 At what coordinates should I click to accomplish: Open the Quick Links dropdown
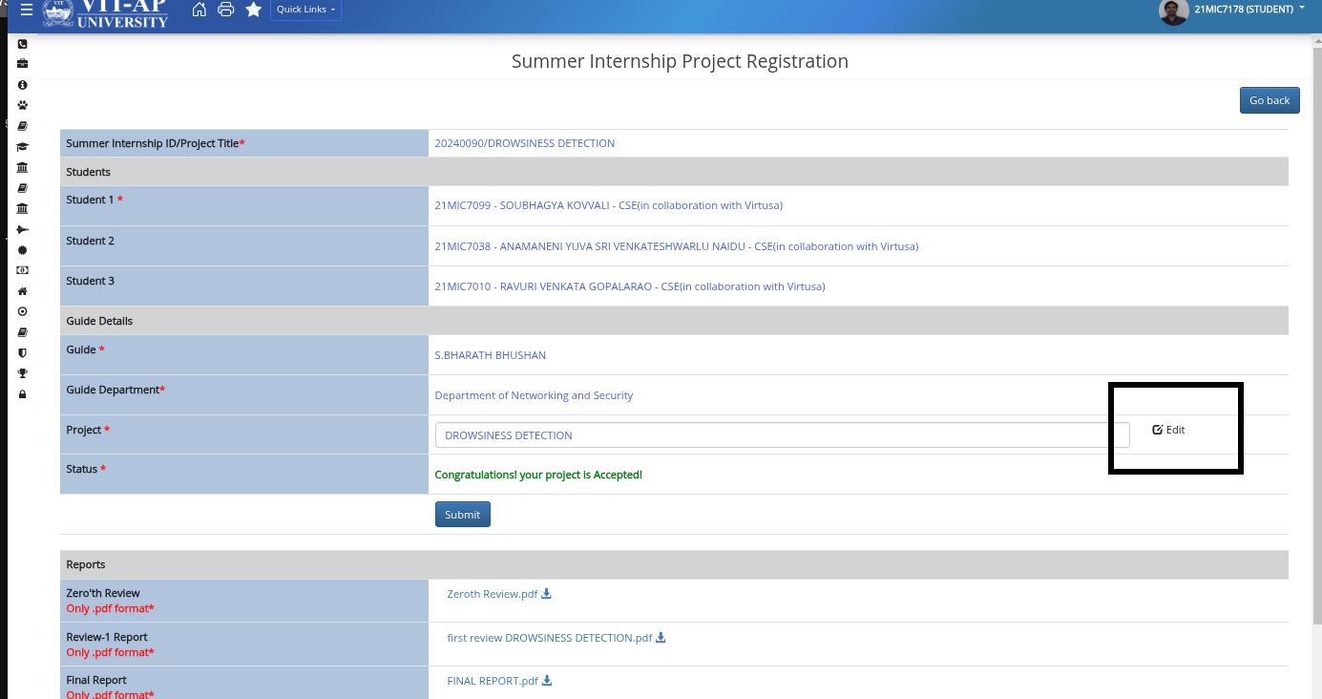click(x=305, y=10)
